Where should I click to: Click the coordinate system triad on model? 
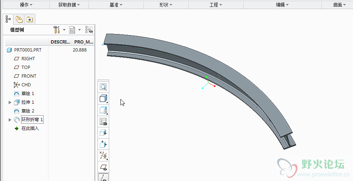tap(208, 83)
